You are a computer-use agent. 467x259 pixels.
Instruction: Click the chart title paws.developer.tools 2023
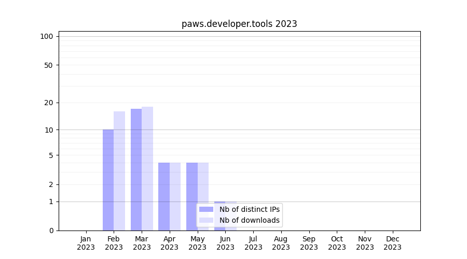click(239, 24)
